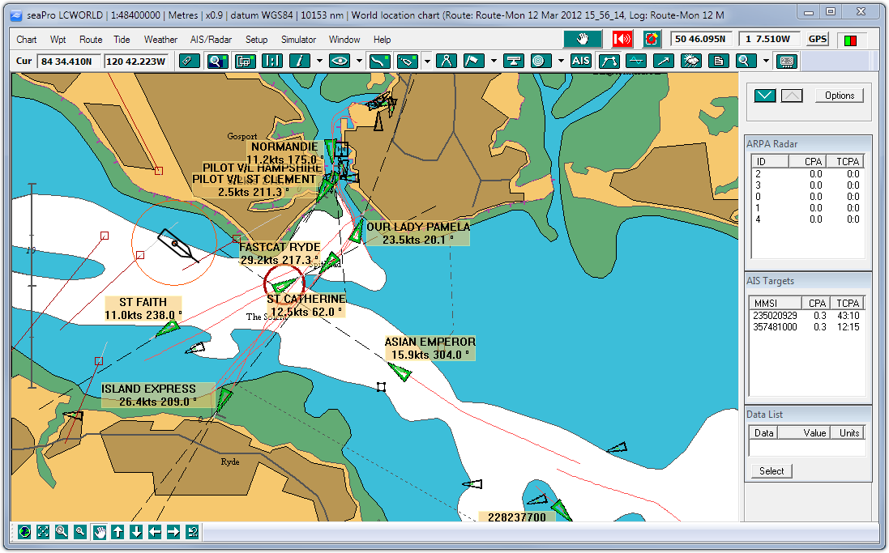Open dropdown arrow beside route edit tool
Viewport: 889px width, 553px height.
point(427,62)
